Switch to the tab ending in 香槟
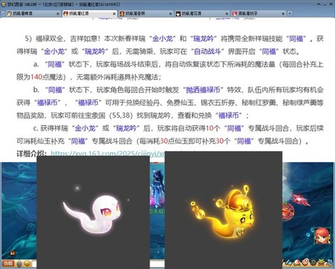The width and height of the screenshot is (335, 269). pyautogui.click(x=146, y=14)
